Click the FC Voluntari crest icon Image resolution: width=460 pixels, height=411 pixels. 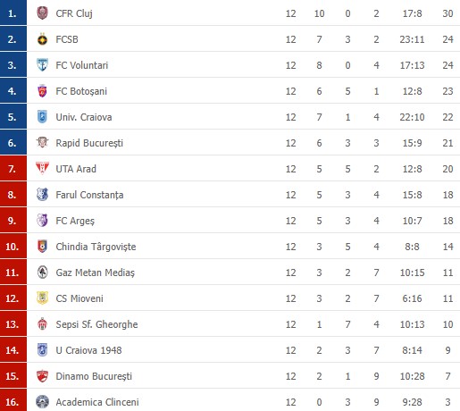[42, 65]
